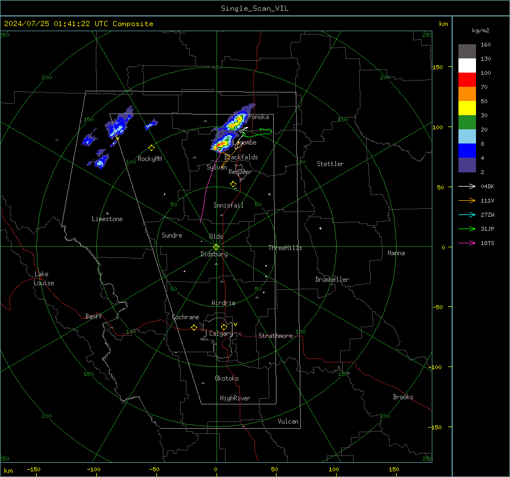Image resolution: width=510 pixels, height=477 pixels.
Task: Click the 18TS track label
Action: coord(487,243)
